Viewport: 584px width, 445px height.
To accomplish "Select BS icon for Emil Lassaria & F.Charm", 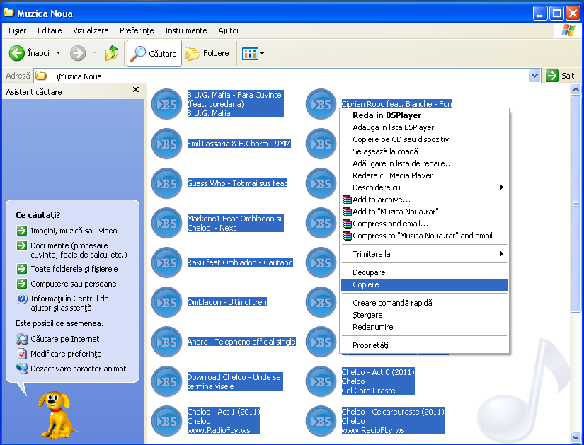I will click(166, 144).
